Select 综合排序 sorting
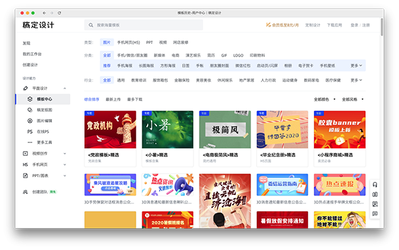 (92, 100)
